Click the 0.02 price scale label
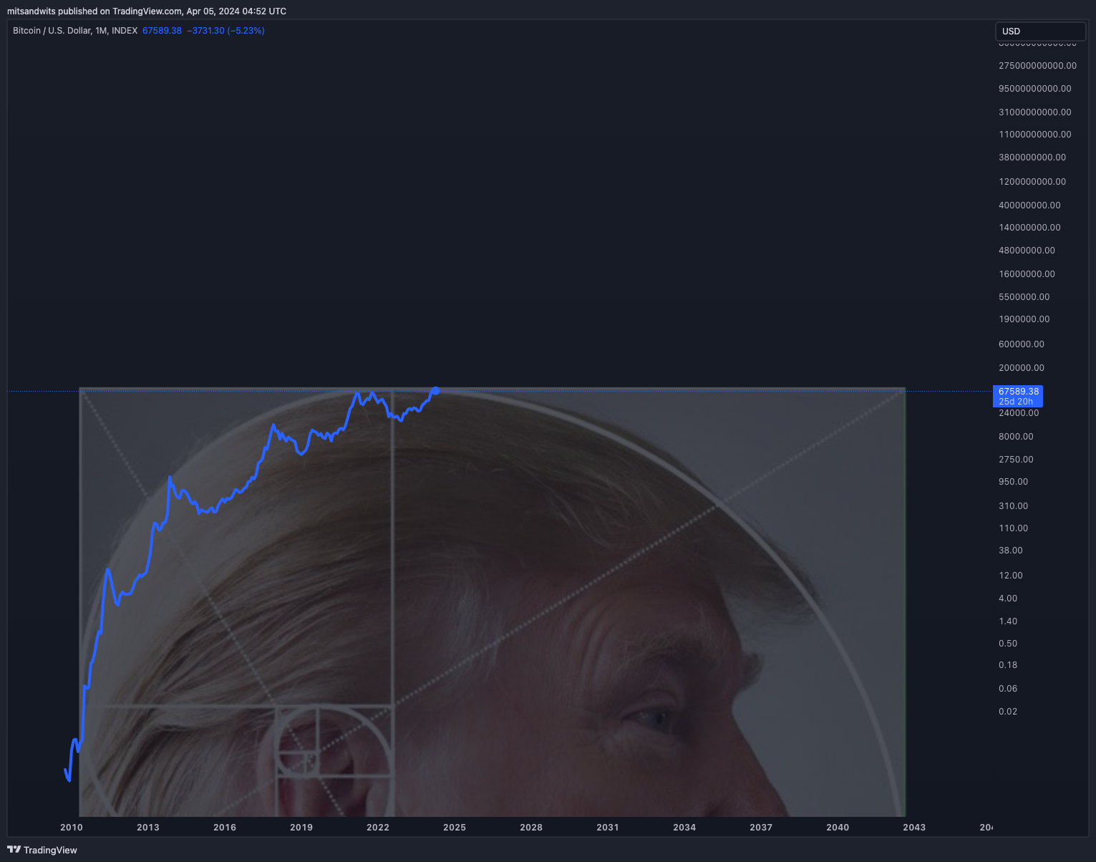The height and width of the screenshot is (862, 1096). pos(1008,711)
